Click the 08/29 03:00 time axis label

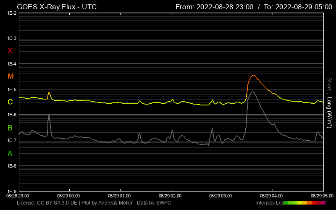(220, 196)
